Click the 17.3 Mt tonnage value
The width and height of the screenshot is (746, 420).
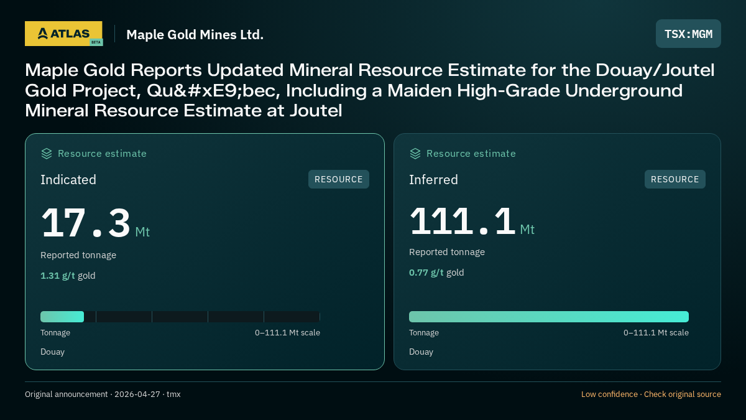(x=95, y=223)
